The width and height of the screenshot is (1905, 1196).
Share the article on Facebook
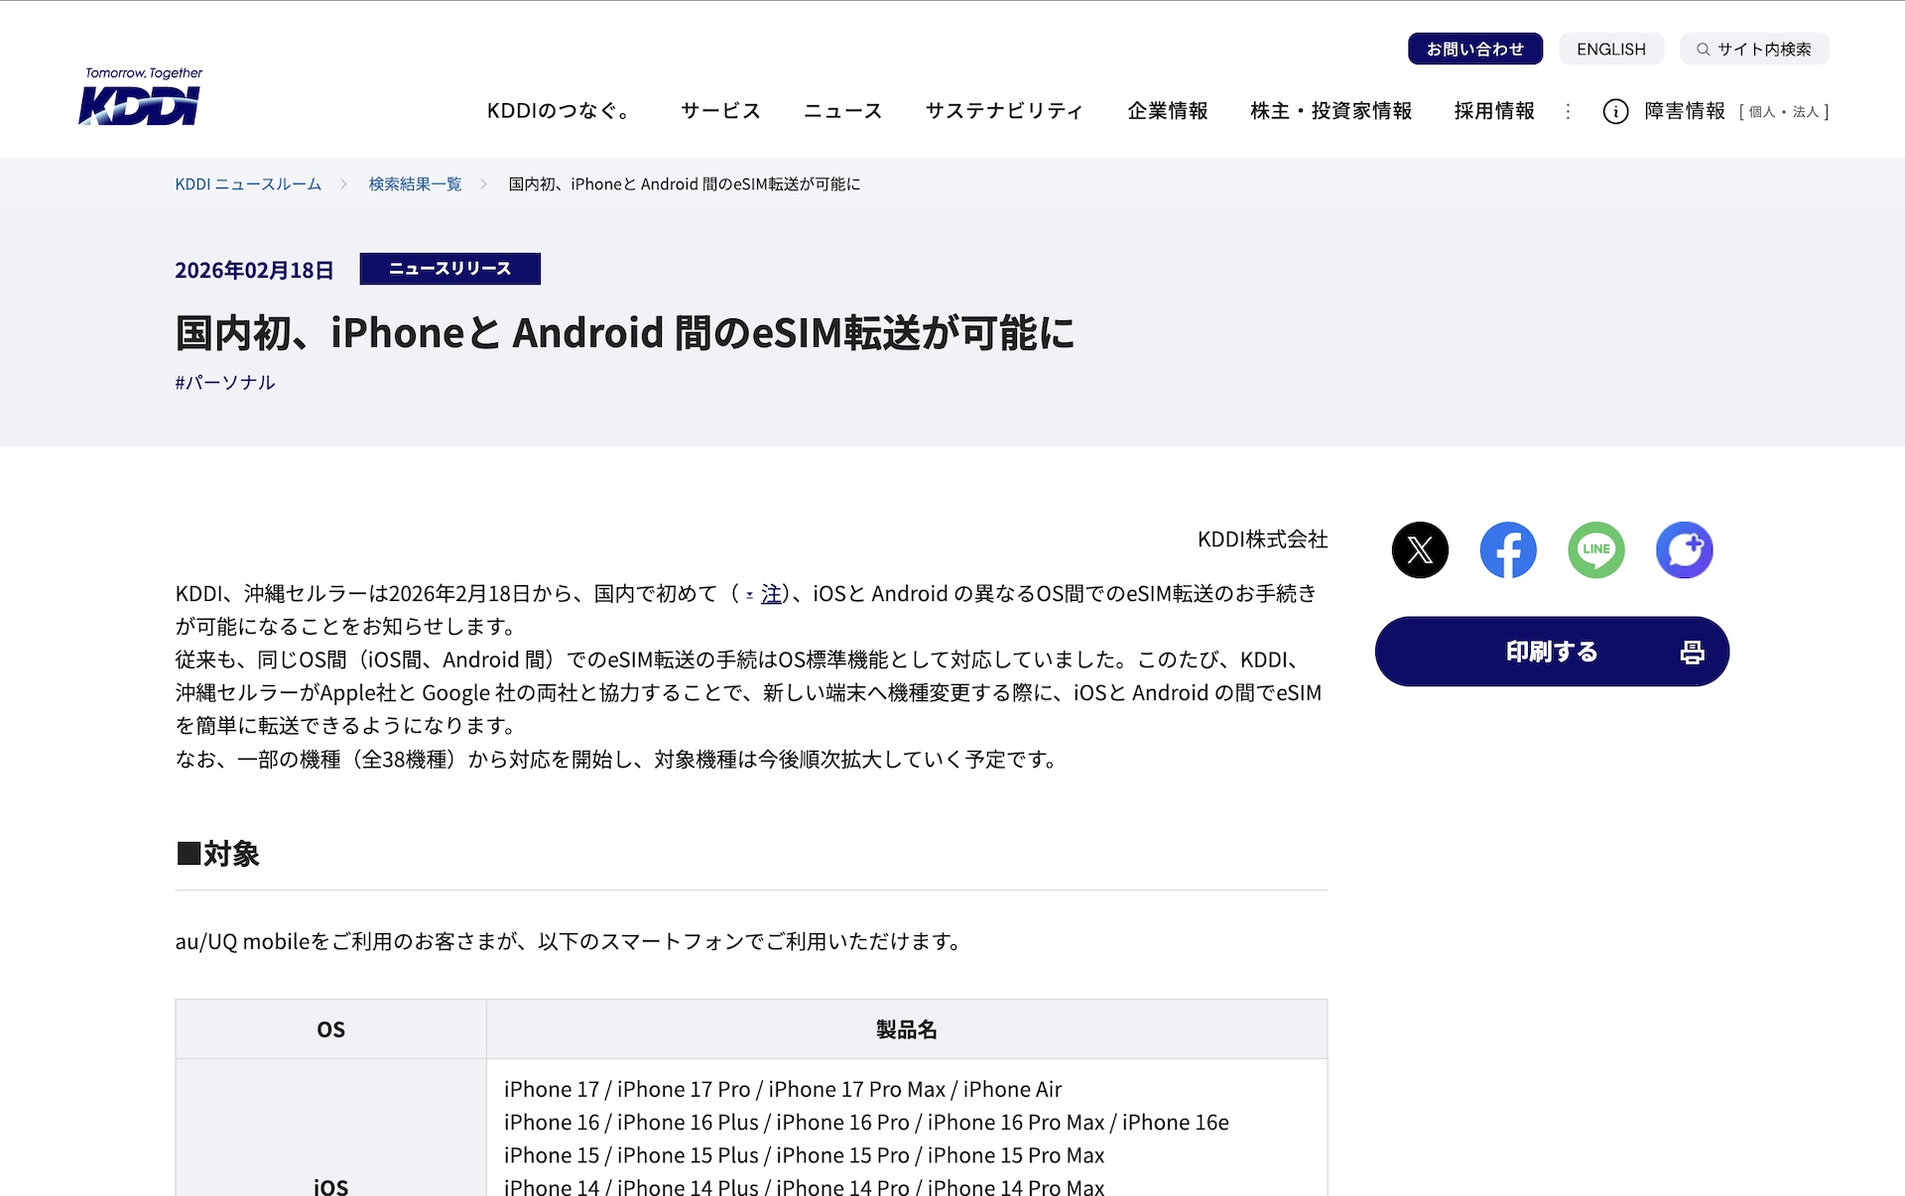click(x=1508, y=549)
